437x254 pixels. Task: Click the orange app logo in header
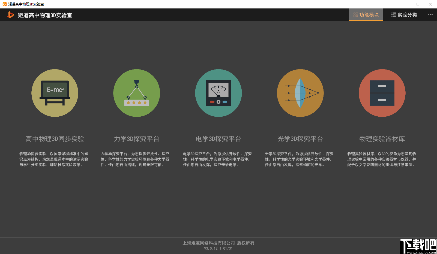click(x=10, y=15)
